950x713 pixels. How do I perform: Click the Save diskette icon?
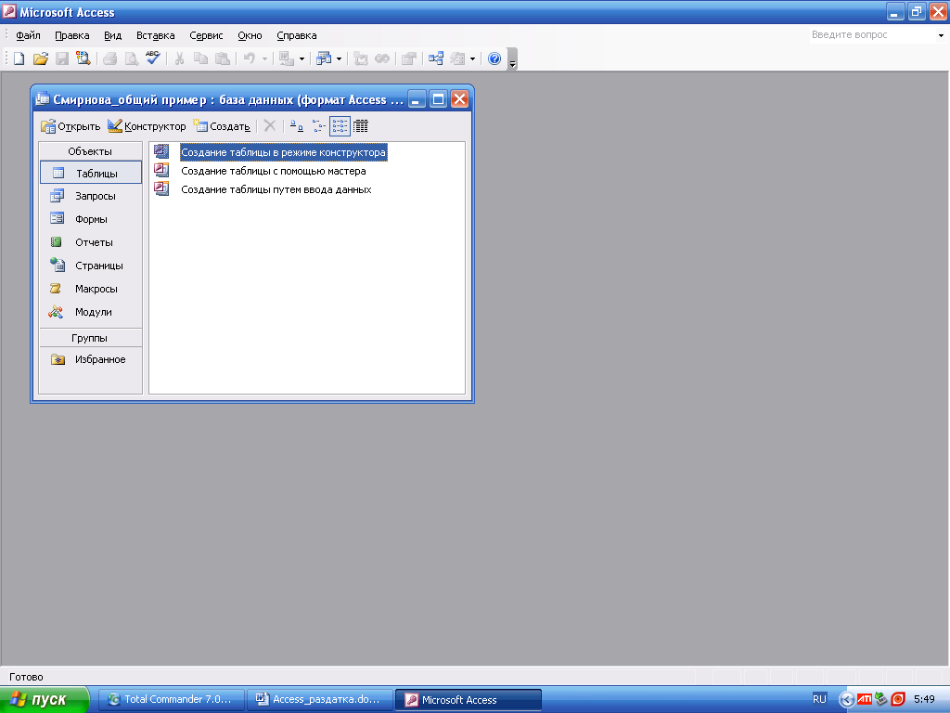pos(62,58)
